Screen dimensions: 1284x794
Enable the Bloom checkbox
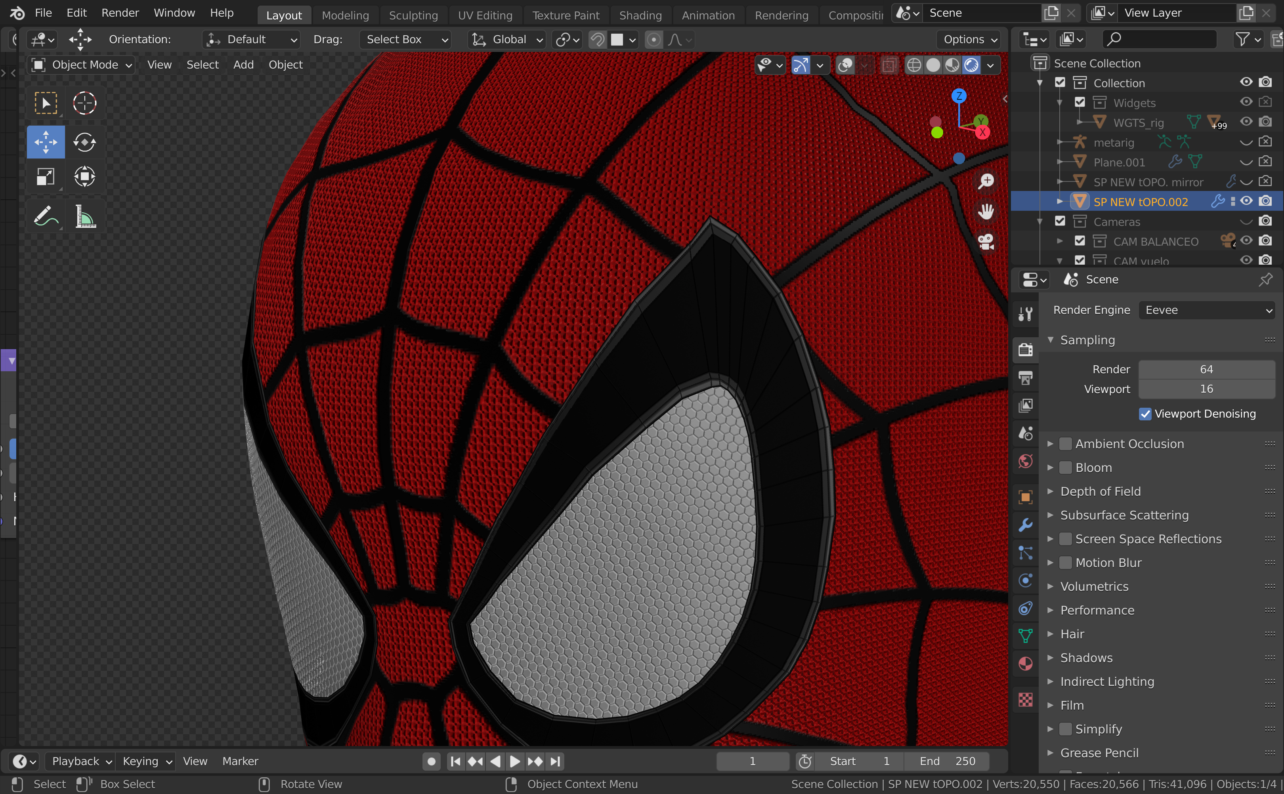(x=1065, y=468)
